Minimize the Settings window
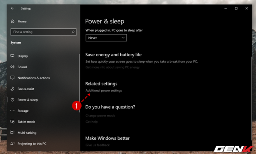The width and height of the screenshot is (256, 154). 226,8
